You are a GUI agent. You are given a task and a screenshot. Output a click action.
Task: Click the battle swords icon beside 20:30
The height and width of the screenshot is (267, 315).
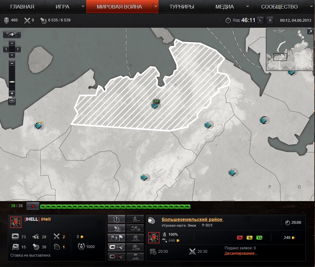point(192,252)
